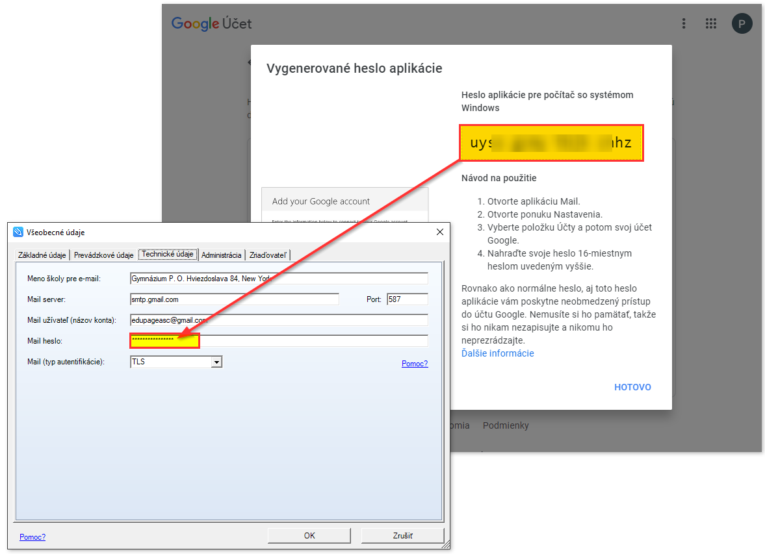Close the Všeobecné údaje dialog
Image resolution: width=765 pixels, height=554 pixels.
439,232
